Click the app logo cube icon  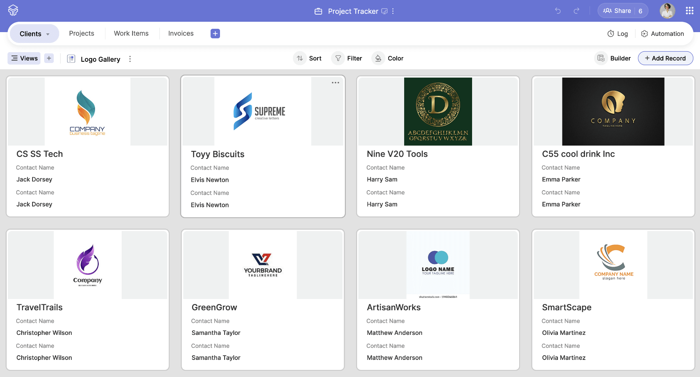(13, 10)
